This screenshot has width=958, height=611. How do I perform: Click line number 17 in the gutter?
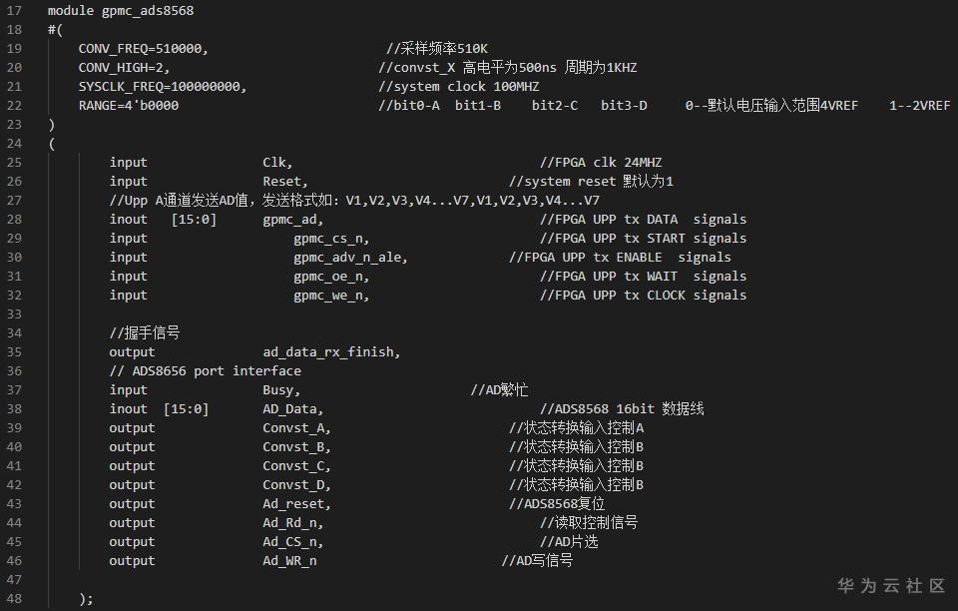[x=14, y=11]
